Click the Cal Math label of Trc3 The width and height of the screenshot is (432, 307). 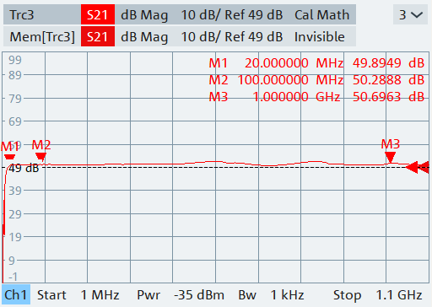[x=321, y=14]
